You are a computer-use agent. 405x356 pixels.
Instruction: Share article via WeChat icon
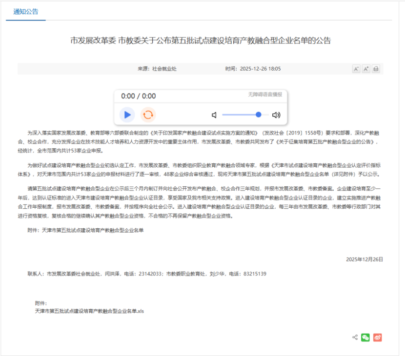point(365,337)
